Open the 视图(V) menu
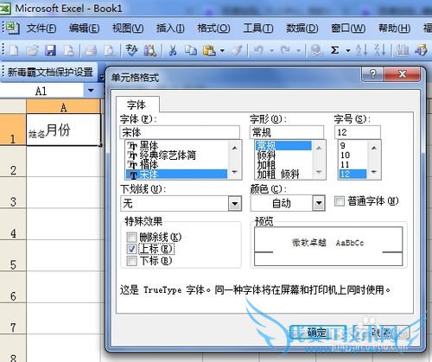This screenshot has width=432, height=362. click(128, 28)
